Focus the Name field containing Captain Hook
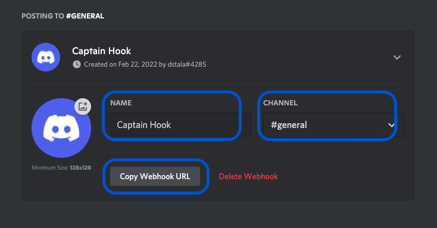The width and height of the screenshot is (437, 228). pyautogui.click(x=180, y=124)
